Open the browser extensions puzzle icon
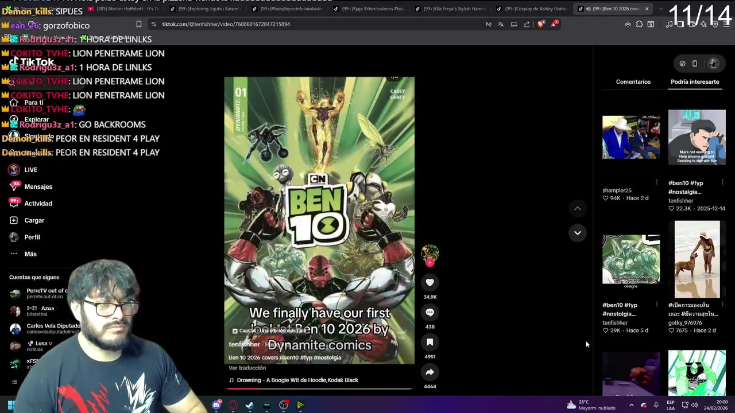Image resolution: width=735 pixels, height=413 pixels. (x=639, y=24)
